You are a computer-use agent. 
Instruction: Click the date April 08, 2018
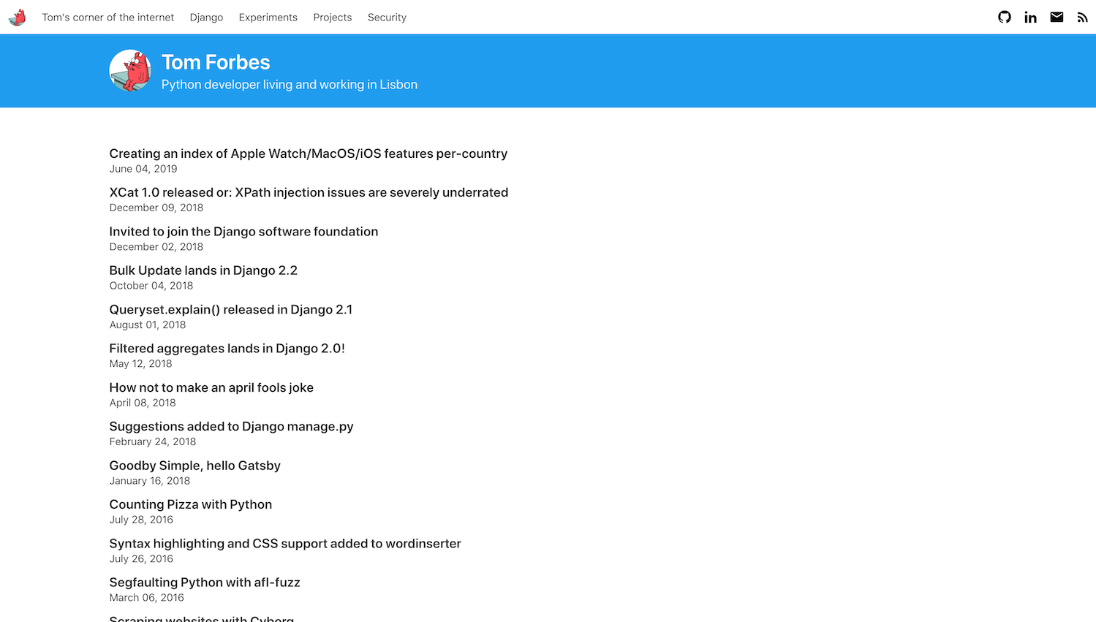pyautogui.click(x=143, y=403)
